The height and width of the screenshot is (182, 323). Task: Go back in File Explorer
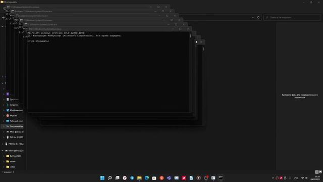point(4,18)
